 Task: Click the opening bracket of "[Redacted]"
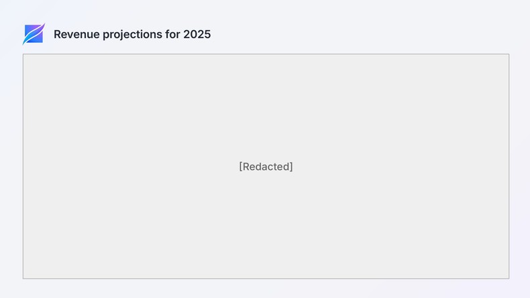click(x=241, y=167)
